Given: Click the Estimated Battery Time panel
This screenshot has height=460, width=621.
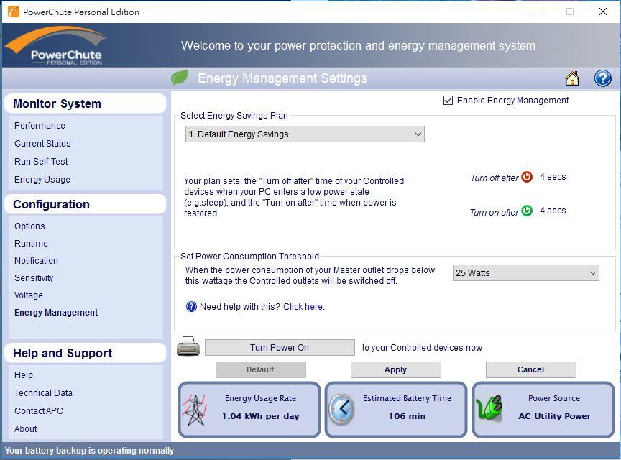Looking at the screenshot, I should (396, 410).
